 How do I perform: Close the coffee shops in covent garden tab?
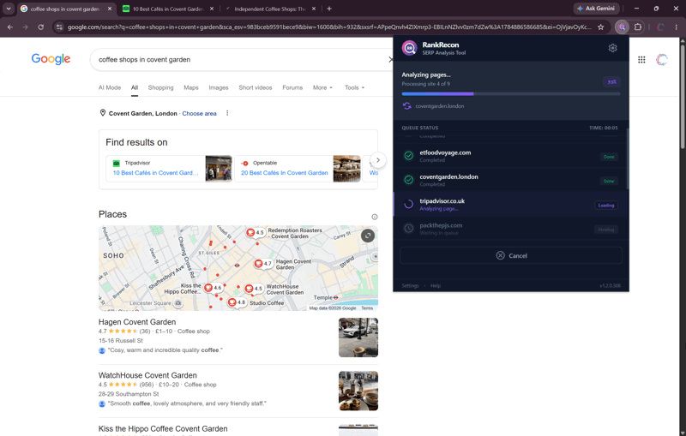point(110,9)
